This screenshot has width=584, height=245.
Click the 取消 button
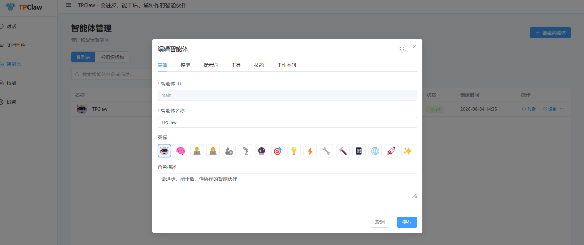380,222
